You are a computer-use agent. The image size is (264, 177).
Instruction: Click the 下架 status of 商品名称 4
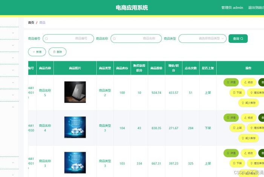coord(208,128)
